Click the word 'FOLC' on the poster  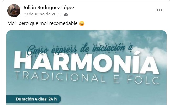point(143,80)
